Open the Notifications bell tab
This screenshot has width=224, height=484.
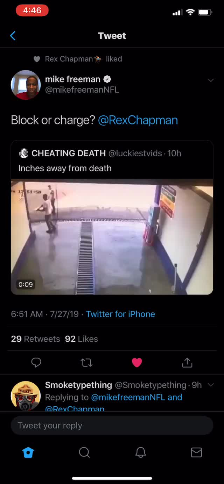click(140, 453)
